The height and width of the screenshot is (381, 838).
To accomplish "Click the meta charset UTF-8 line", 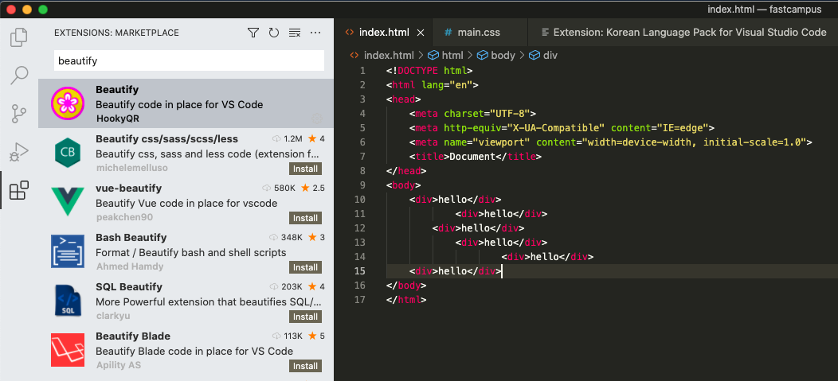I will 473,113.
